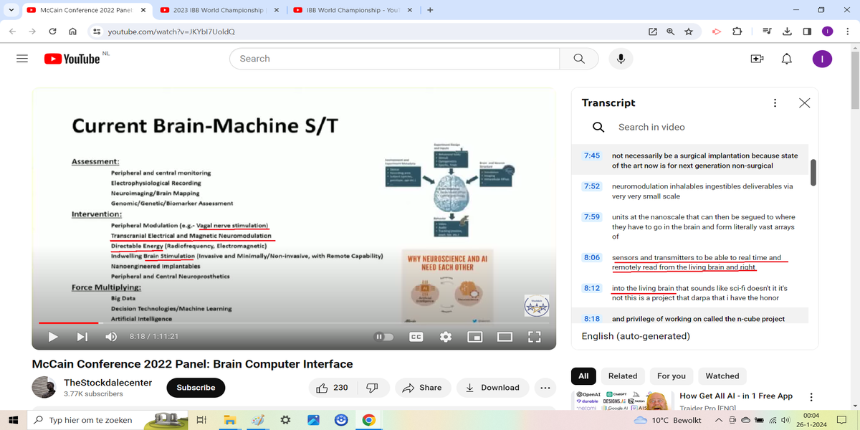Viewport: 860px width, 430px height.
Task: Open video settings gear
Action: (445, 337)
